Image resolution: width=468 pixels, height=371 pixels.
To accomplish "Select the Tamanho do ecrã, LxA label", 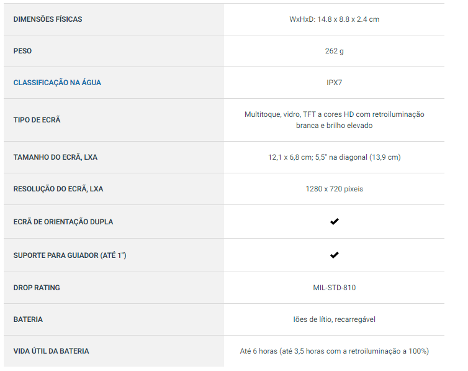I will tap(55, 157).
